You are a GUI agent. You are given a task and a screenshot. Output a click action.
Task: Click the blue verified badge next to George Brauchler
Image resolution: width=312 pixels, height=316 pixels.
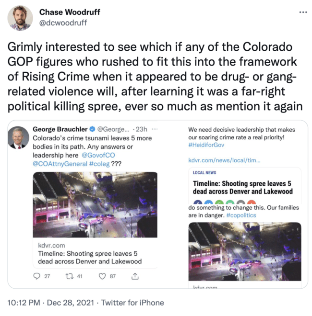coord(92,129)
